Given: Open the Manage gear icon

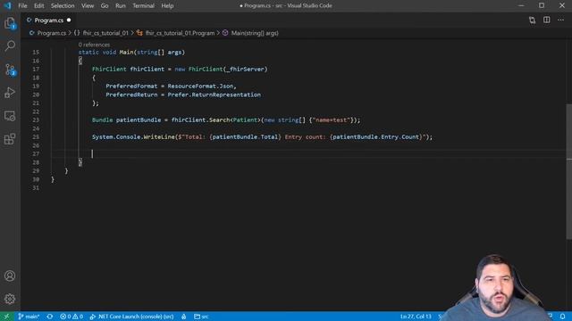Looking at the screenshot, I should coord(10,299).
